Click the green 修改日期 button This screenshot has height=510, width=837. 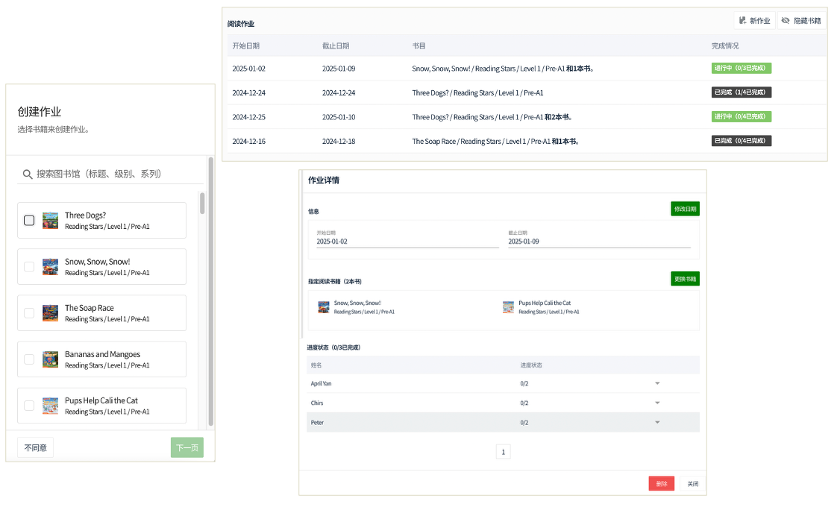(x=685, y=209)
